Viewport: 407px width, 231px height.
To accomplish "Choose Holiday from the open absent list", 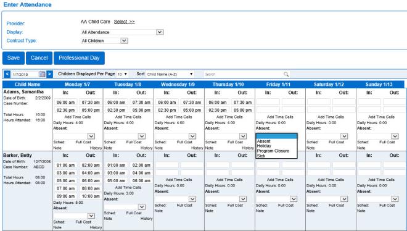I will [264, 146].
